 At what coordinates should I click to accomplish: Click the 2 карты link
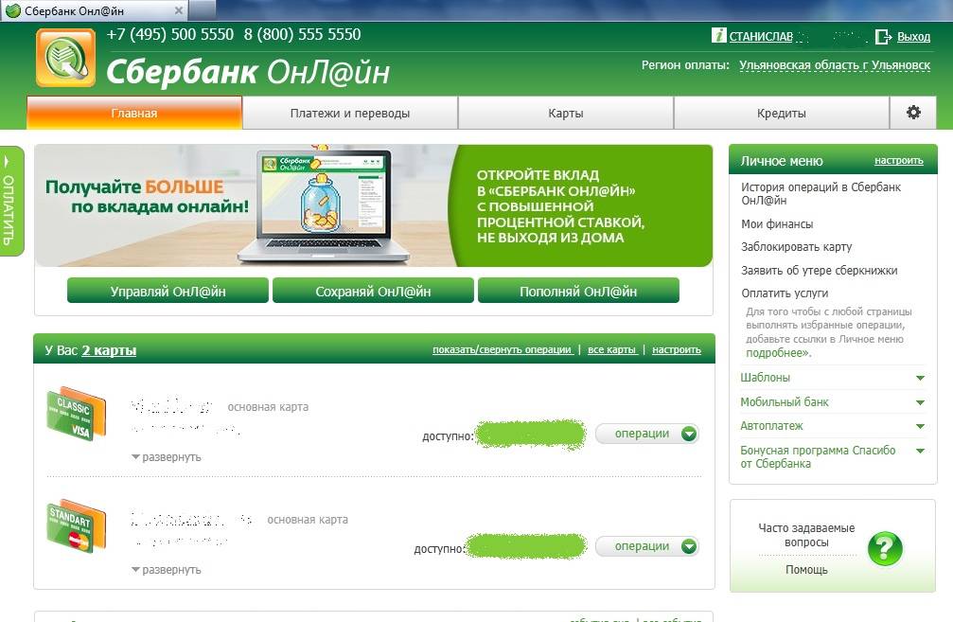(110, 350)
